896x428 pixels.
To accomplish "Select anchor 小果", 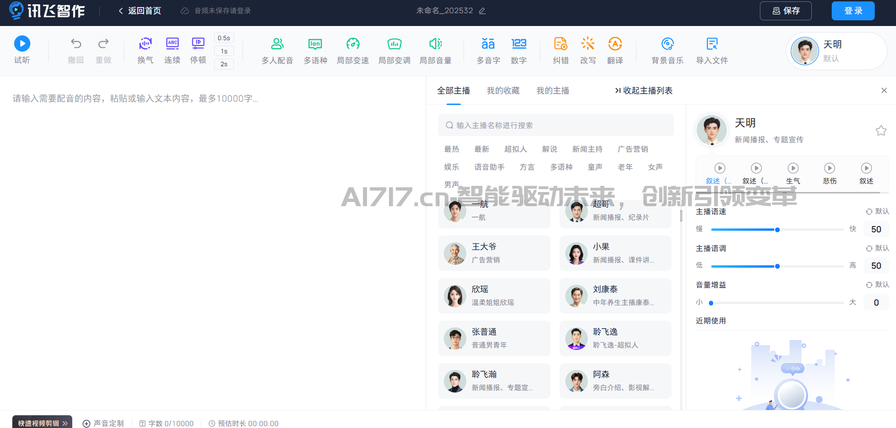I will [x=615, y=253].
